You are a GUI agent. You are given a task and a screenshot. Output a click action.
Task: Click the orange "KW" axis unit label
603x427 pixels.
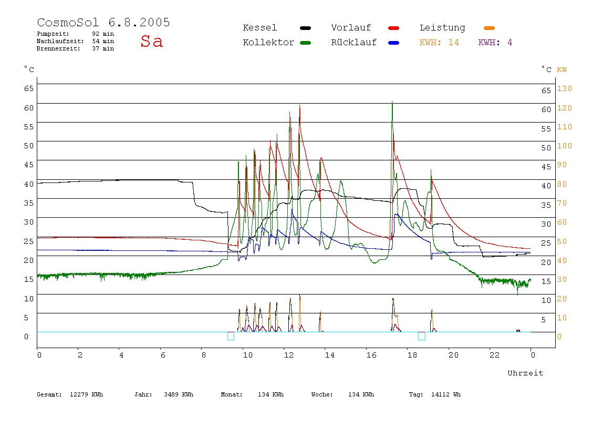click(562, 70)
